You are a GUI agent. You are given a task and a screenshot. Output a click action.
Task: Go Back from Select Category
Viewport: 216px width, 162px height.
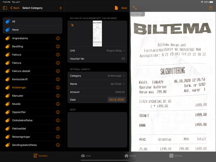click(15, 8)
